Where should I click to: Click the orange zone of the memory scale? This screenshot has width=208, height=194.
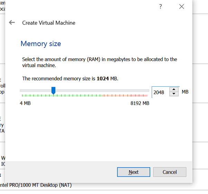click(x=110, y=96)
